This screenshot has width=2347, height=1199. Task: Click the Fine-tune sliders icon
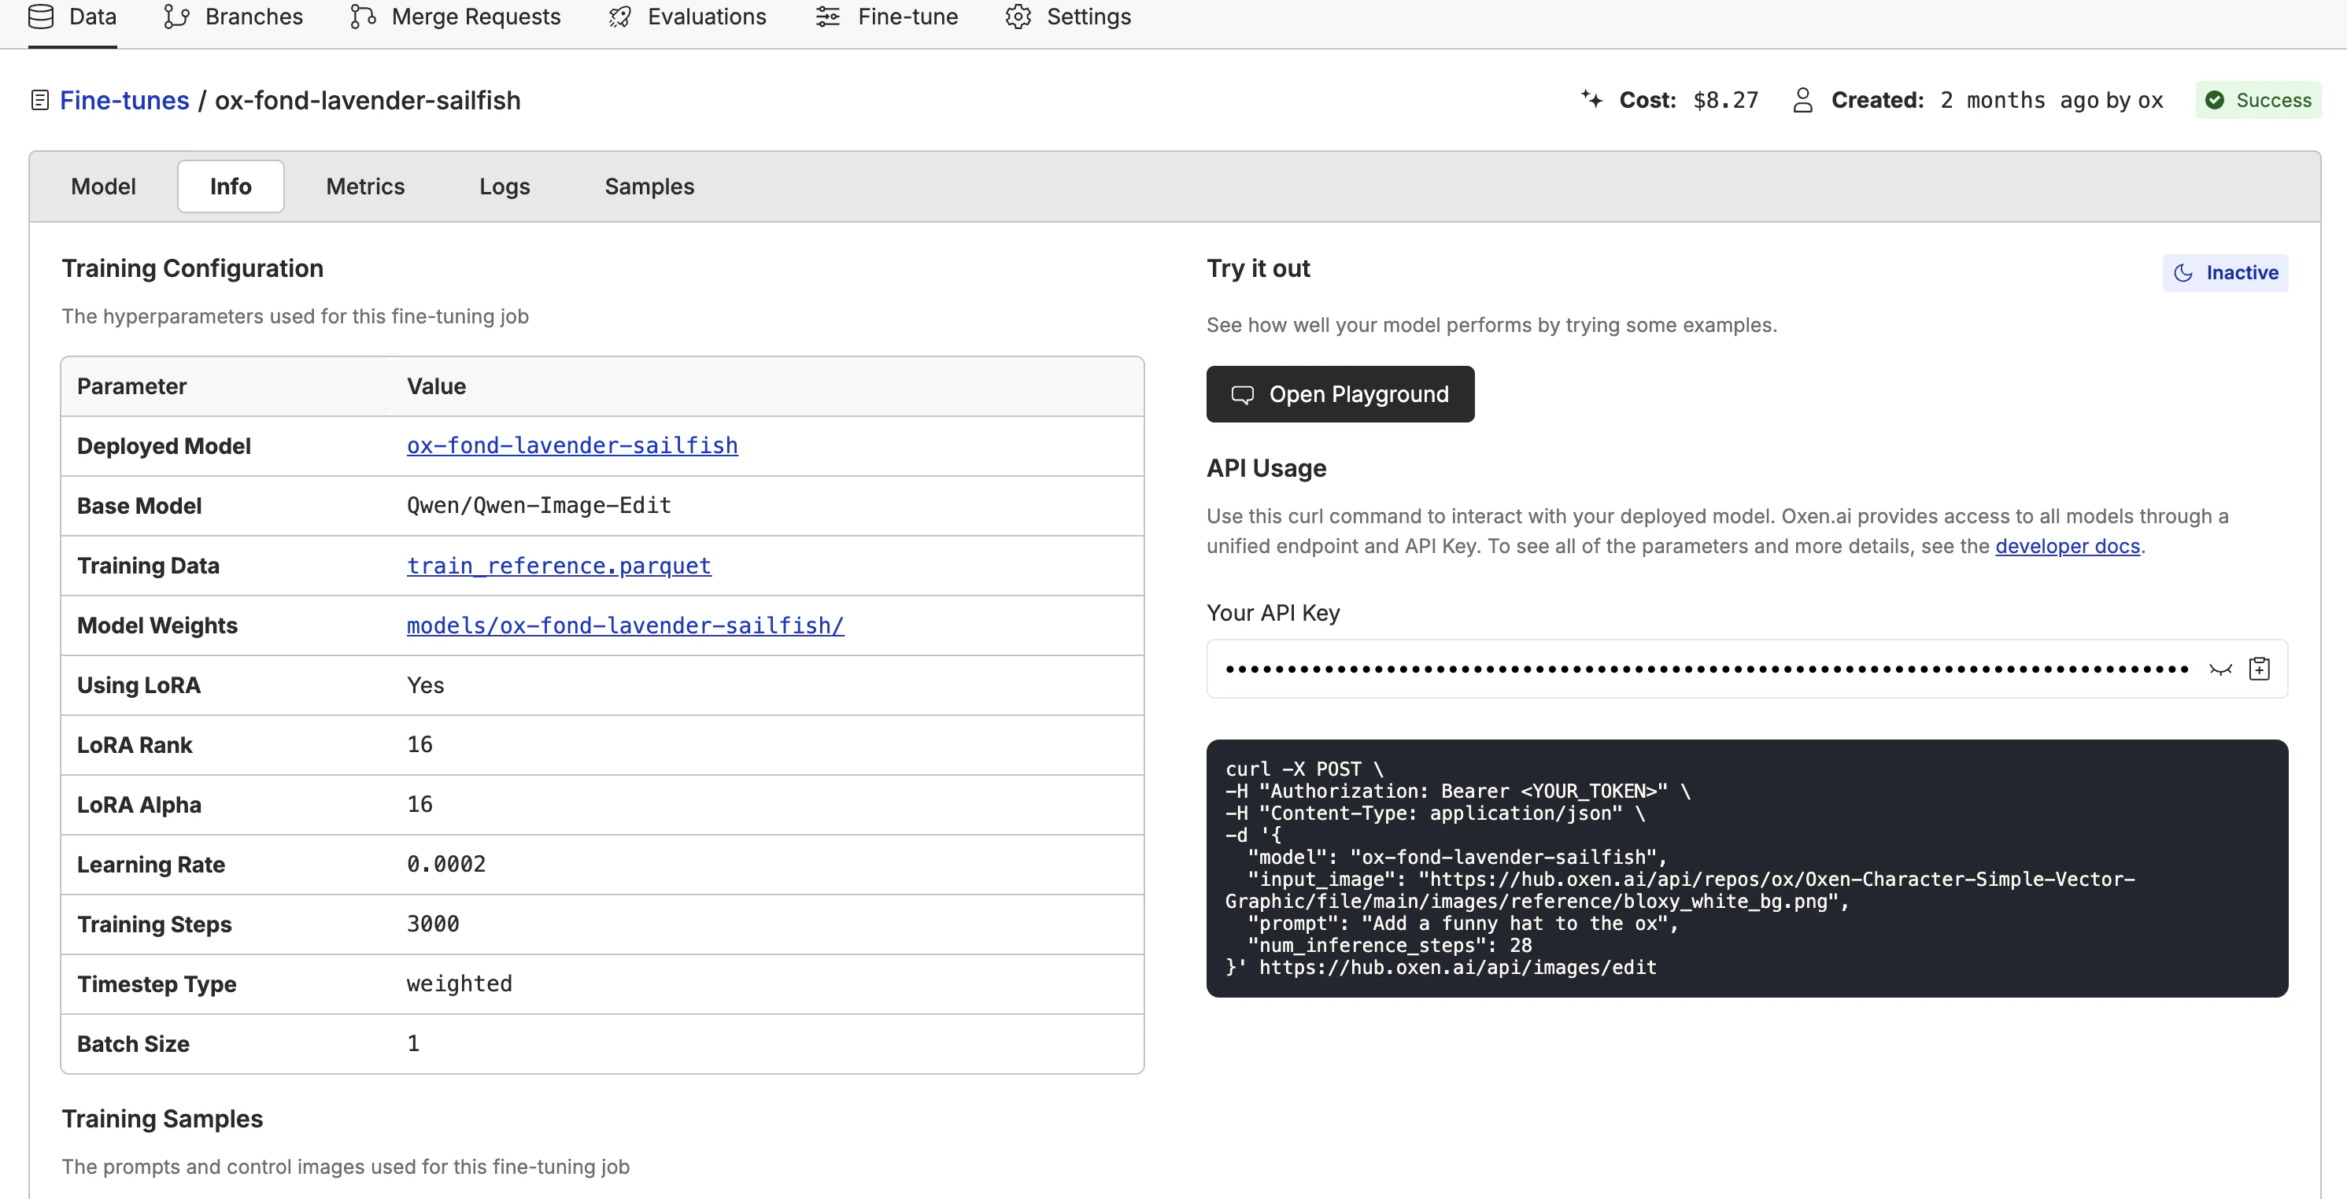(x=827, y=17)
